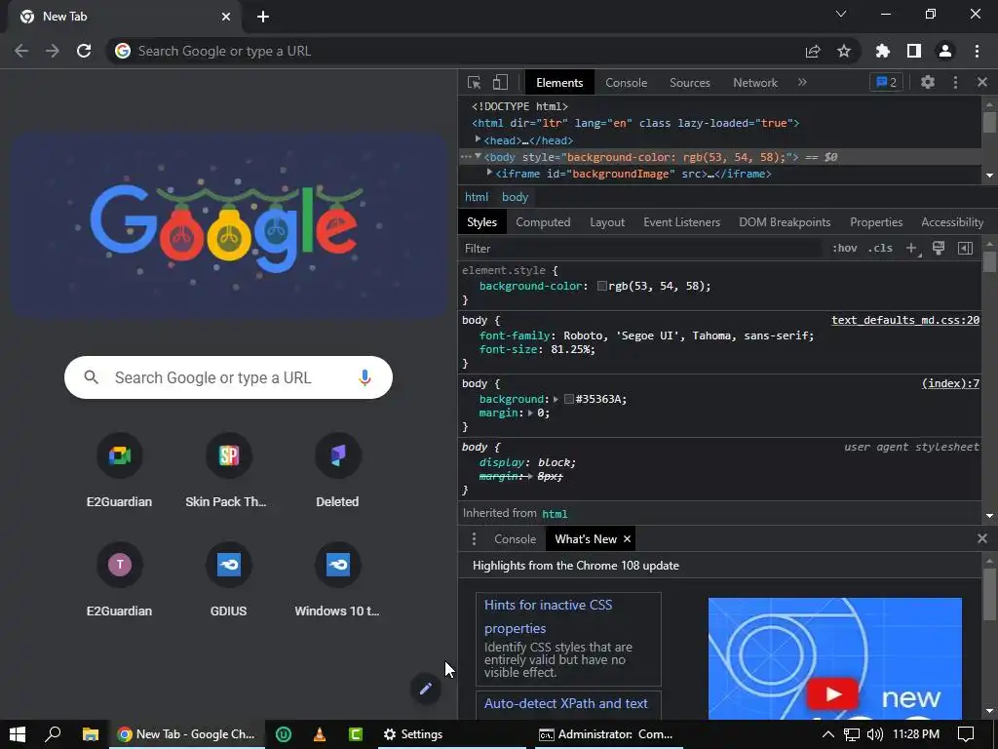The width and height of the screenshot is (998, 749).
Task: Open the drawer three-dot menu
Action: [x=473, y=538]
